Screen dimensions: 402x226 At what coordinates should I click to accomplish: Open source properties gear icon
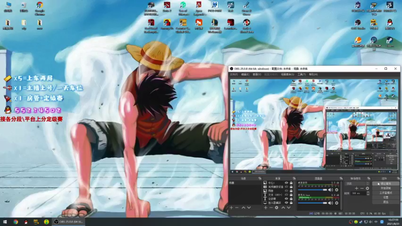click(277, 207)
